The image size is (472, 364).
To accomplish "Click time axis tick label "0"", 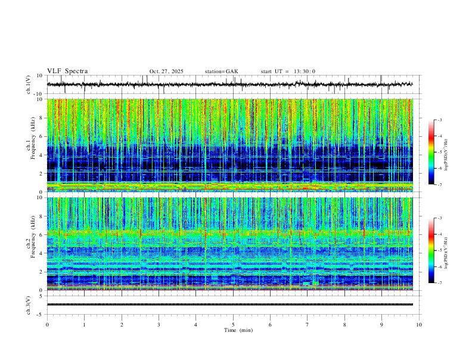I will [x=47, y=325].
